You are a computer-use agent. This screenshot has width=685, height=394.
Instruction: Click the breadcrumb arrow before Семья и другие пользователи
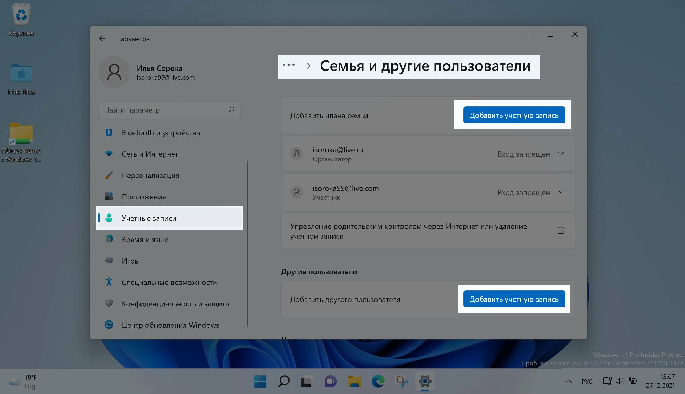(308, 65)
